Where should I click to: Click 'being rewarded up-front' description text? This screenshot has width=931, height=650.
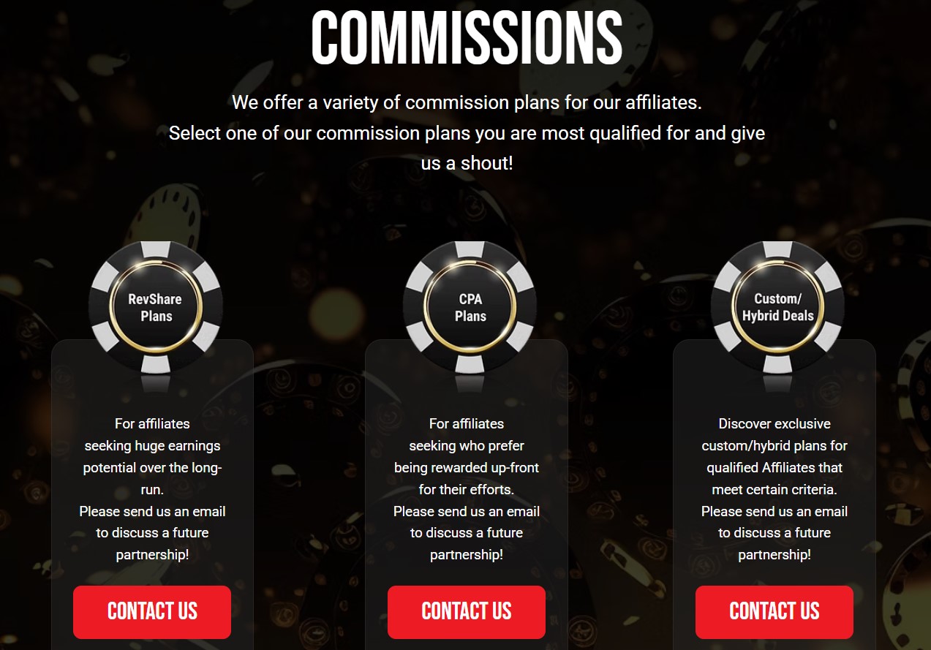[467, 467]
